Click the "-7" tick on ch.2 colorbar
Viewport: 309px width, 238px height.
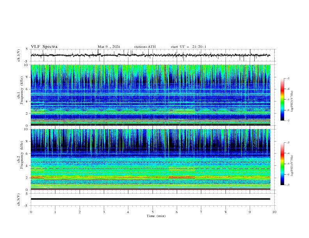(288, 185)
